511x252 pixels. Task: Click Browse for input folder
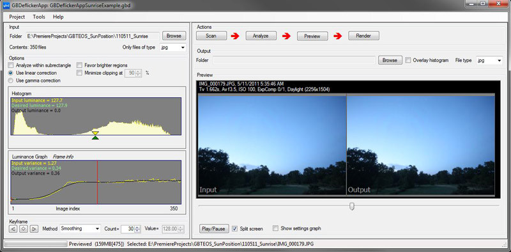coord(174,36)
